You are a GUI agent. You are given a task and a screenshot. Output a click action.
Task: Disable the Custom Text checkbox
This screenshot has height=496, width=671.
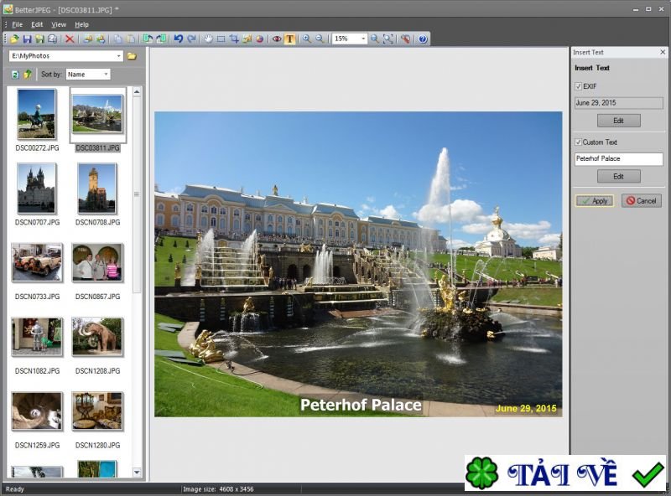(x=578, y=142)
